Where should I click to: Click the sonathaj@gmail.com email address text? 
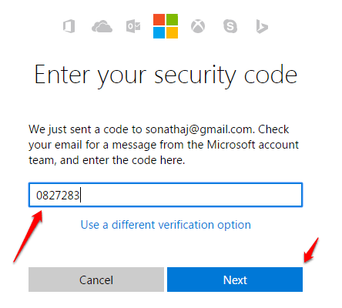pyautogui.click(x=199, y=129)
